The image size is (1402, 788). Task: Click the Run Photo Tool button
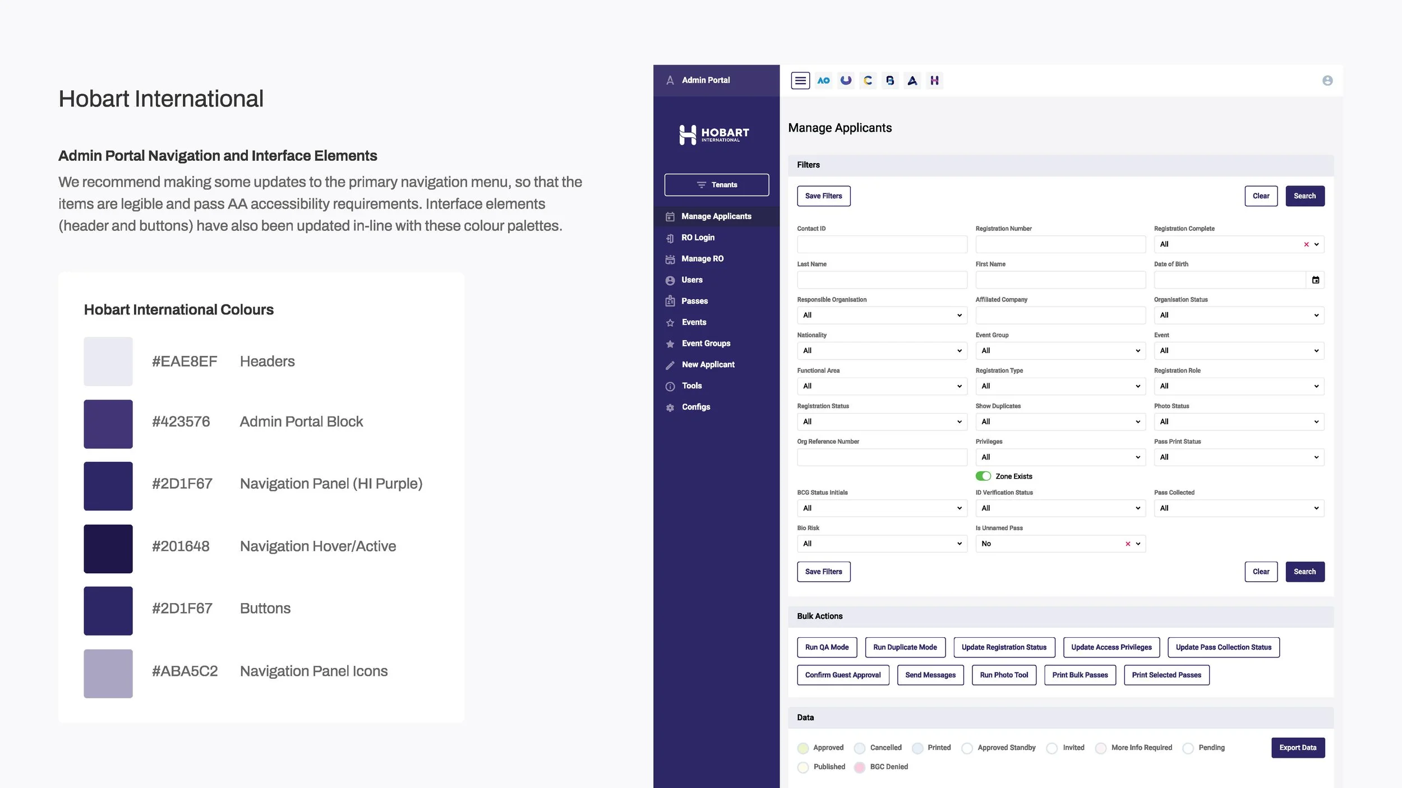tap(1004, 675)
